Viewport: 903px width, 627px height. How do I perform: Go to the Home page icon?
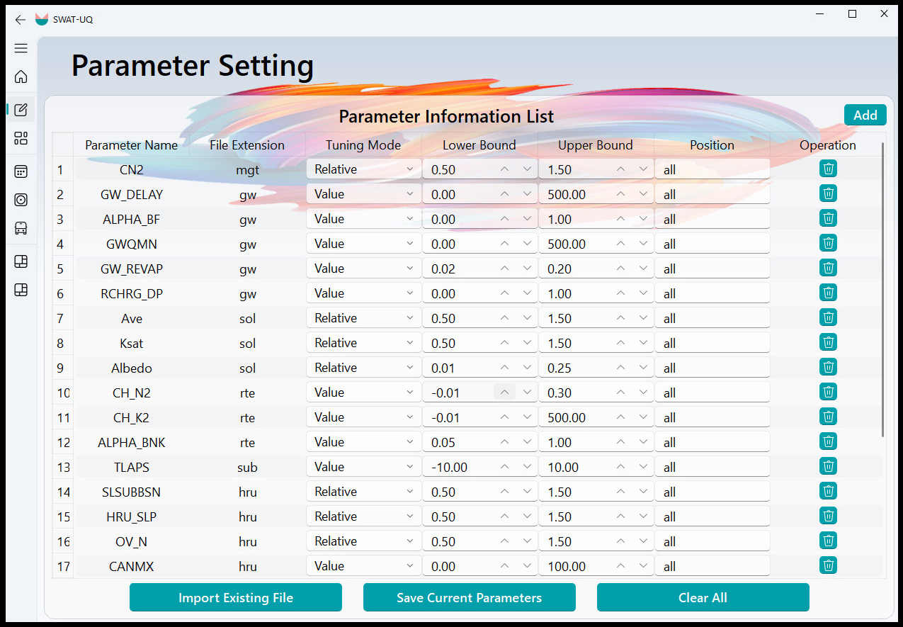[21, 77]
